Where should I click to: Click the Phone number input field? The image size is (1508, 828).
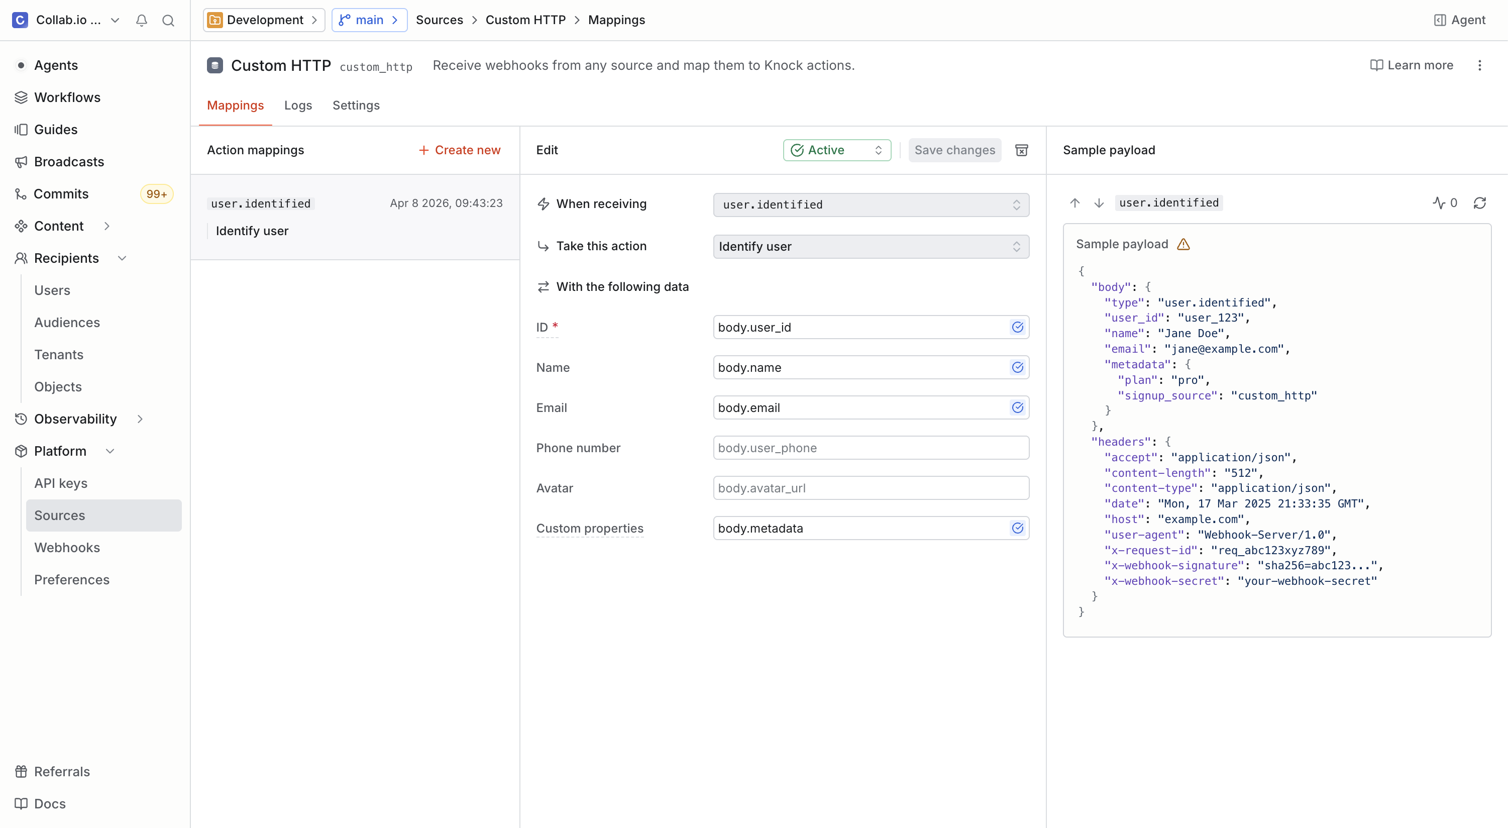pyautogui.click(x=871, y=448)
